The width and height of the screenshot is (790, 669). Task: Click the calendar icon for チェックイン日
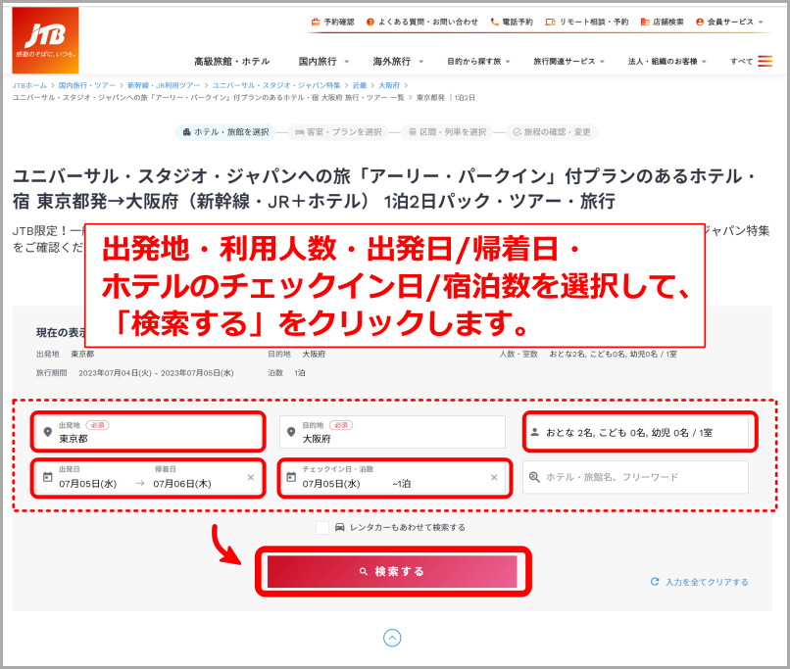point(291,477)
